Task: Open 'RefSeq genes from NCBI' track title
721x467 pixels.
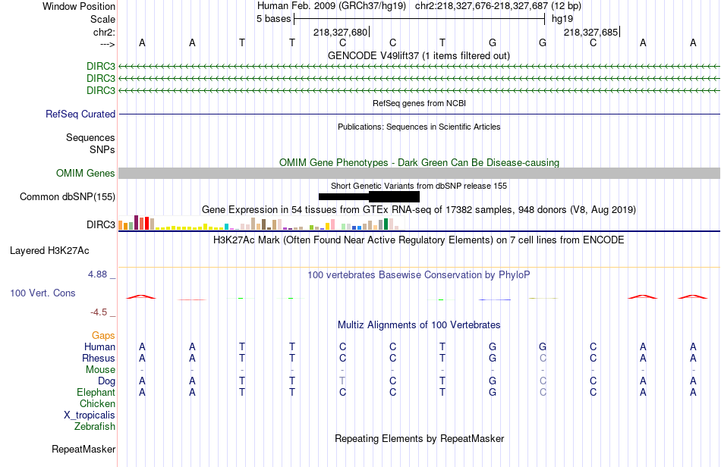Action: 420,103
